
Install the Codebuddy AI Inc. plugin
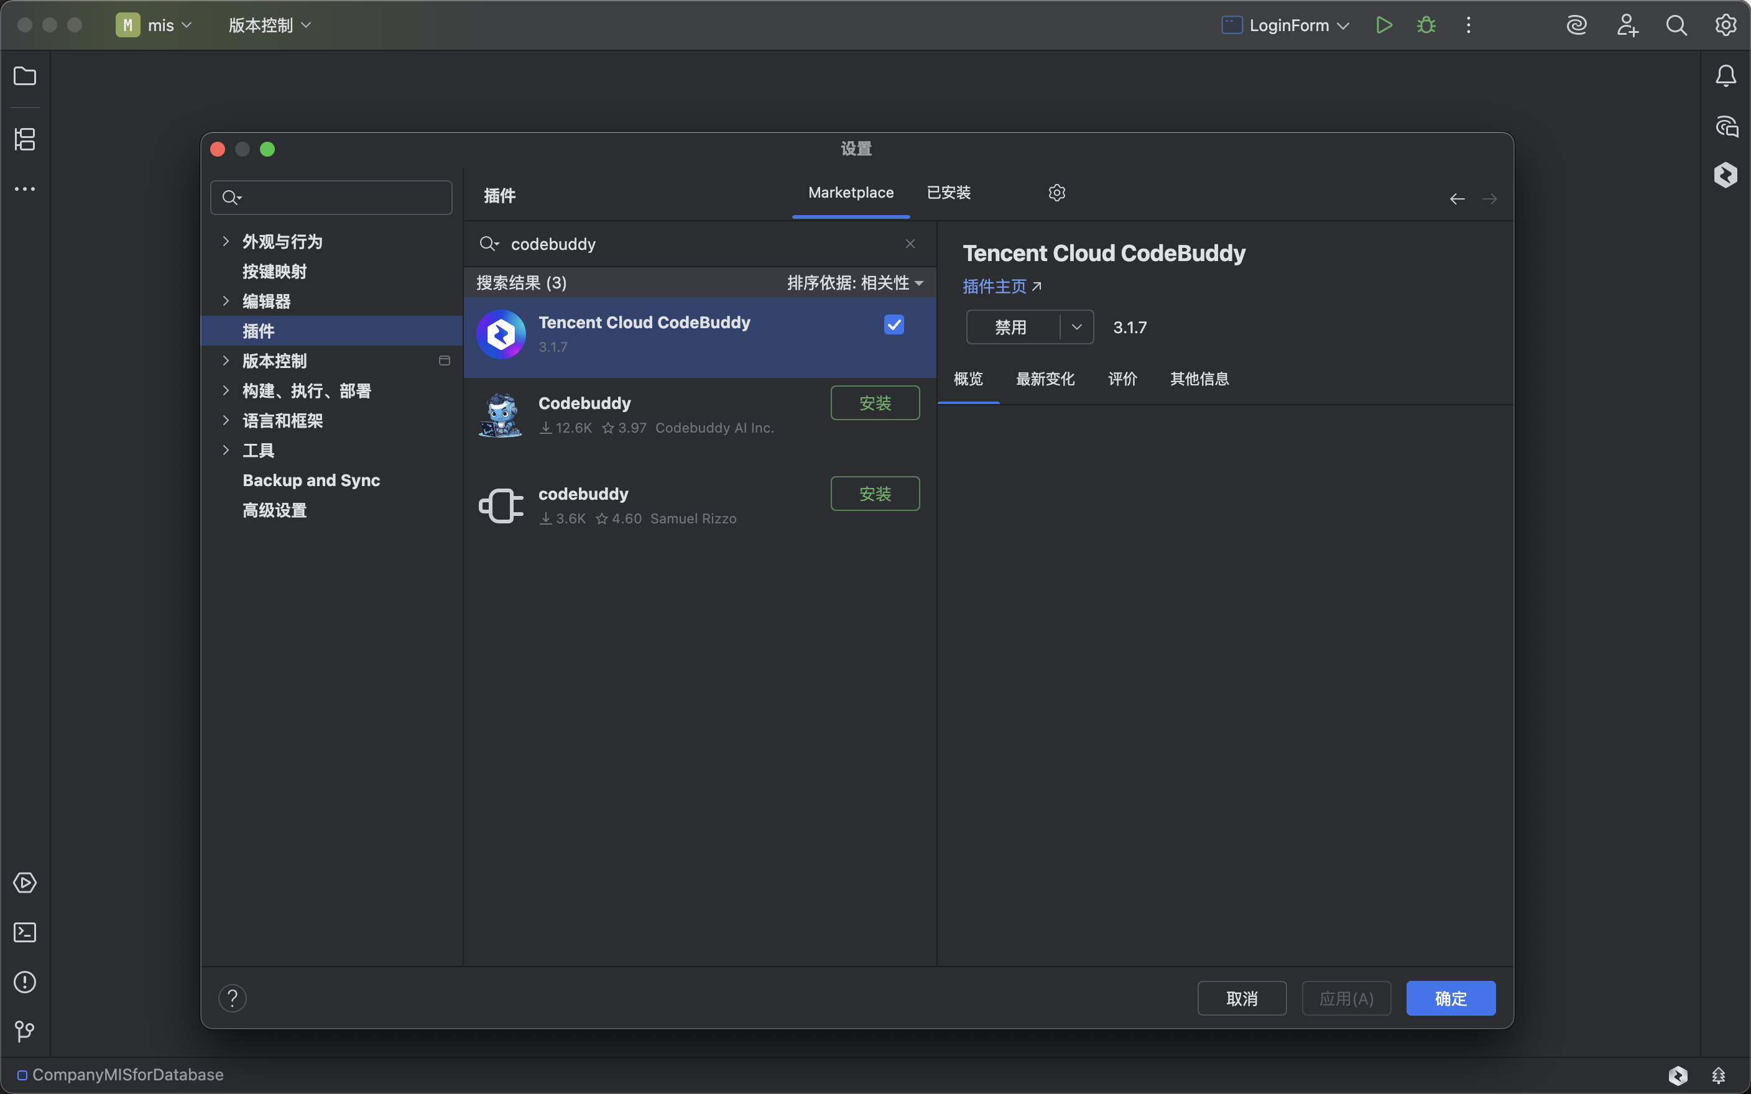click(x=875, y=403)
